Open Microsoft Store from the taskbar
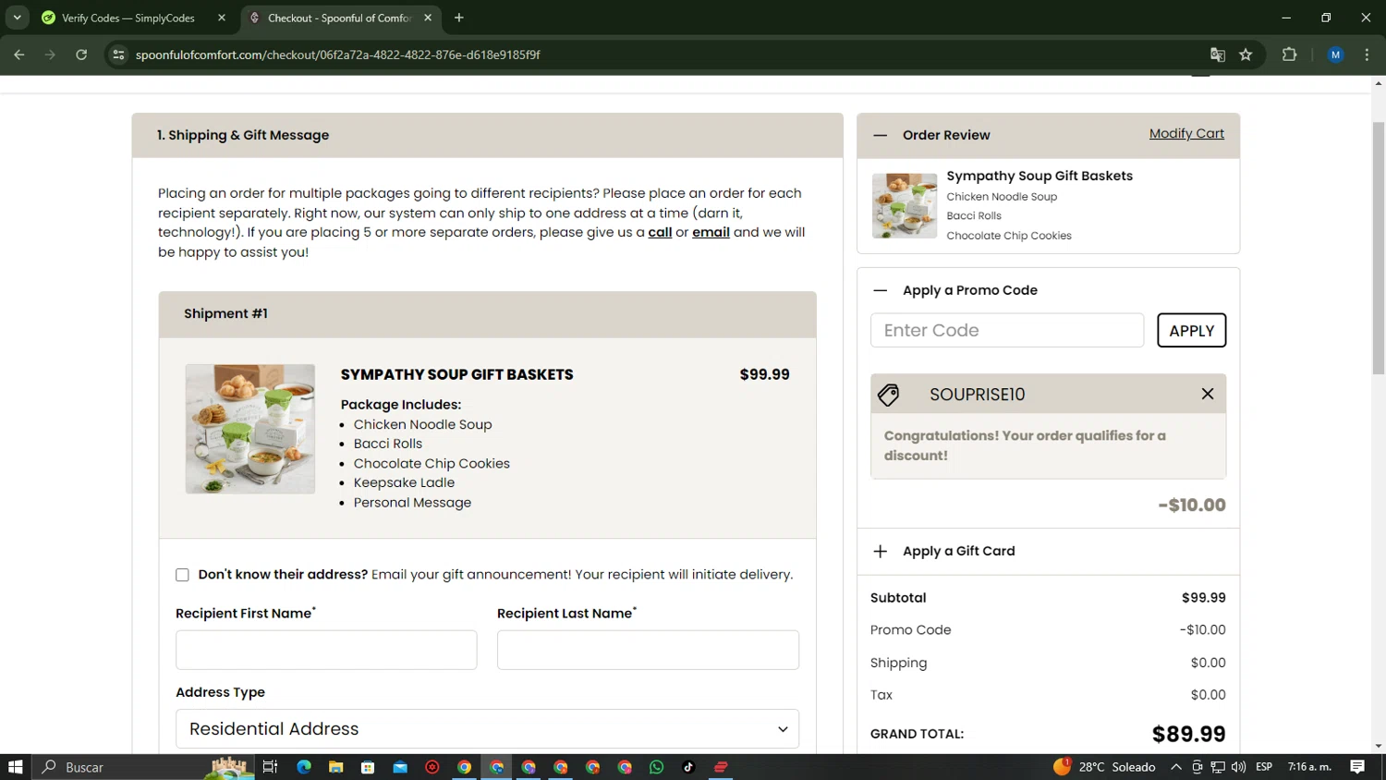This screenshot has height=780, width=1386. coord(368,767)
